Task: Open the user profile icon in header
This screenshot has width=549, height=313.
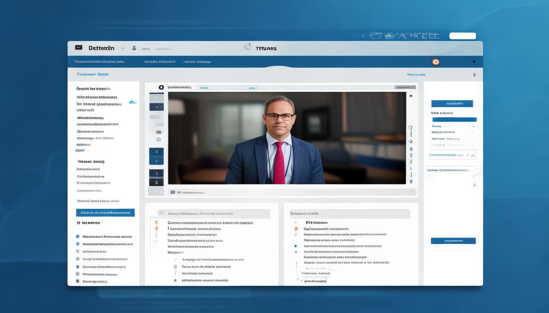Action: [x=134, y=48]
